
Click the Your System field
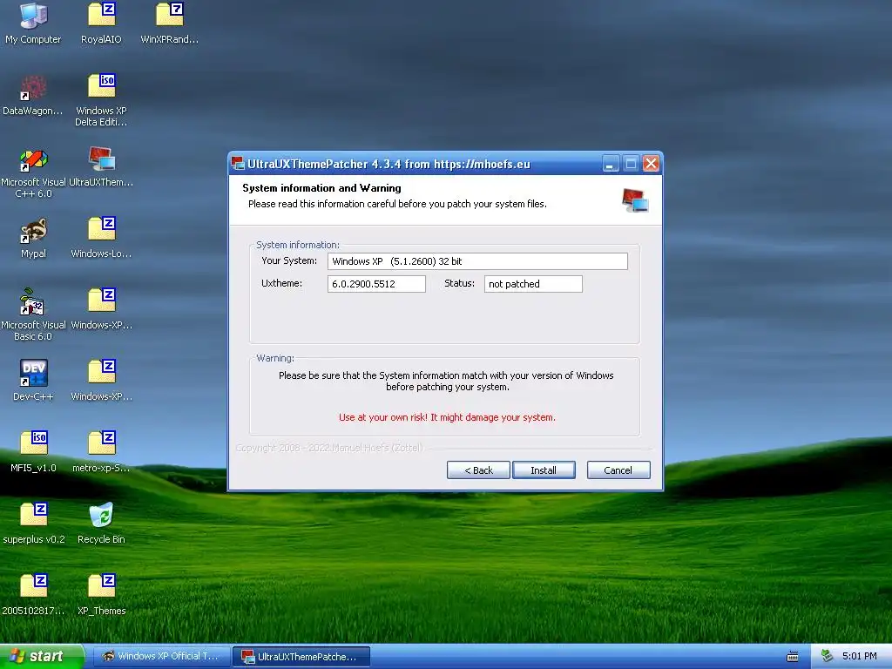[x=477, y=261]
